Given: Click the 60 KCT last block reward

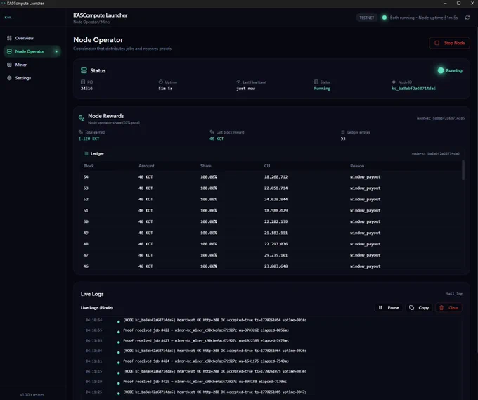Looking at the screenshot, I should 217,138.
